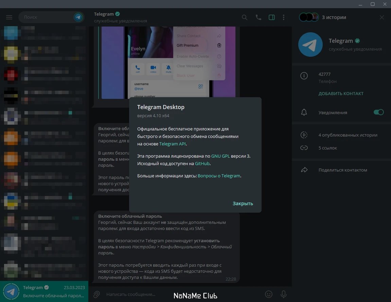
Task: Click the microphone voice message icon
Action: [x=284, y=294]
